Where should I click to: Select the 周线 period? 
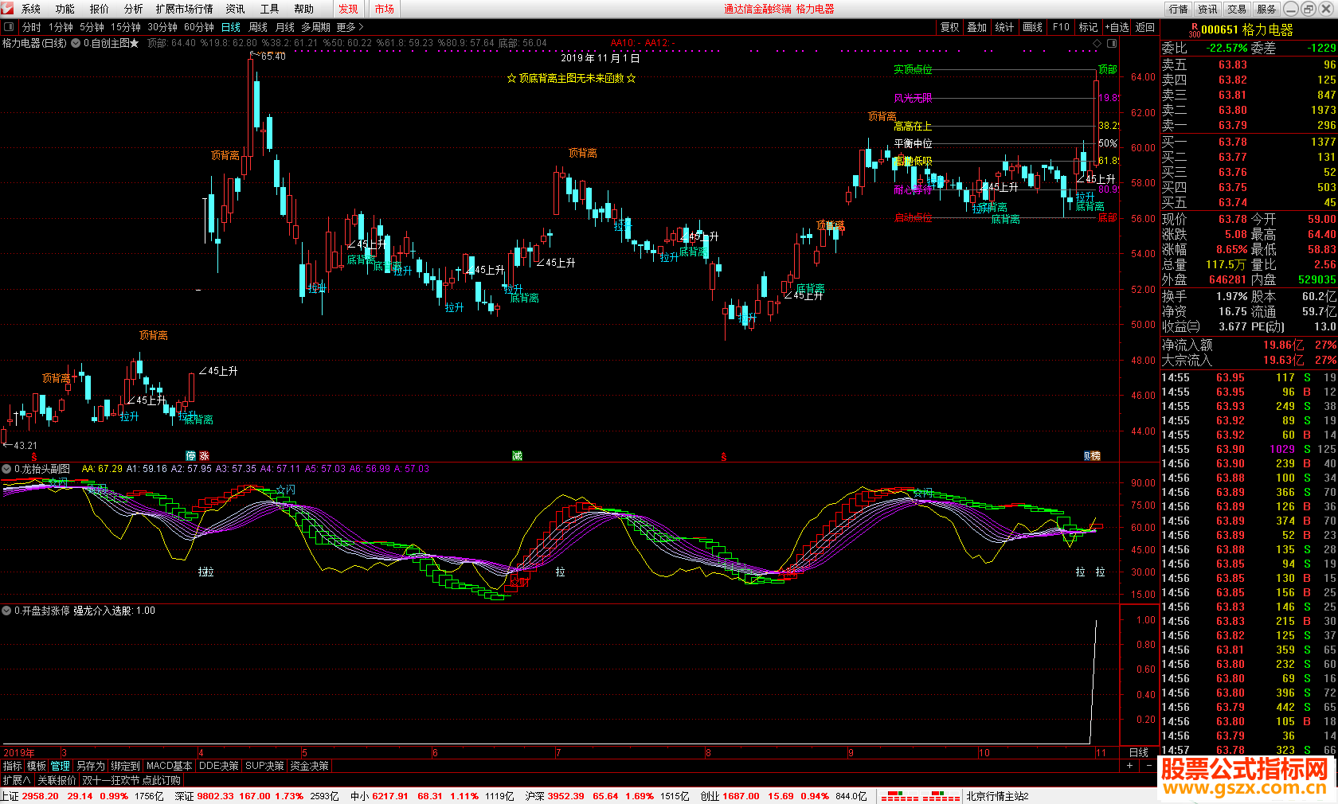[x=257, y=27]
